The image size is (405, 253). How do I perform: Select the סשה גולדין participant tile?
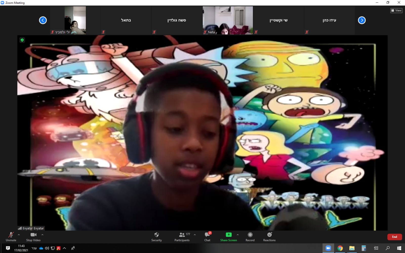pyautogui.click(x=177, y=20)
